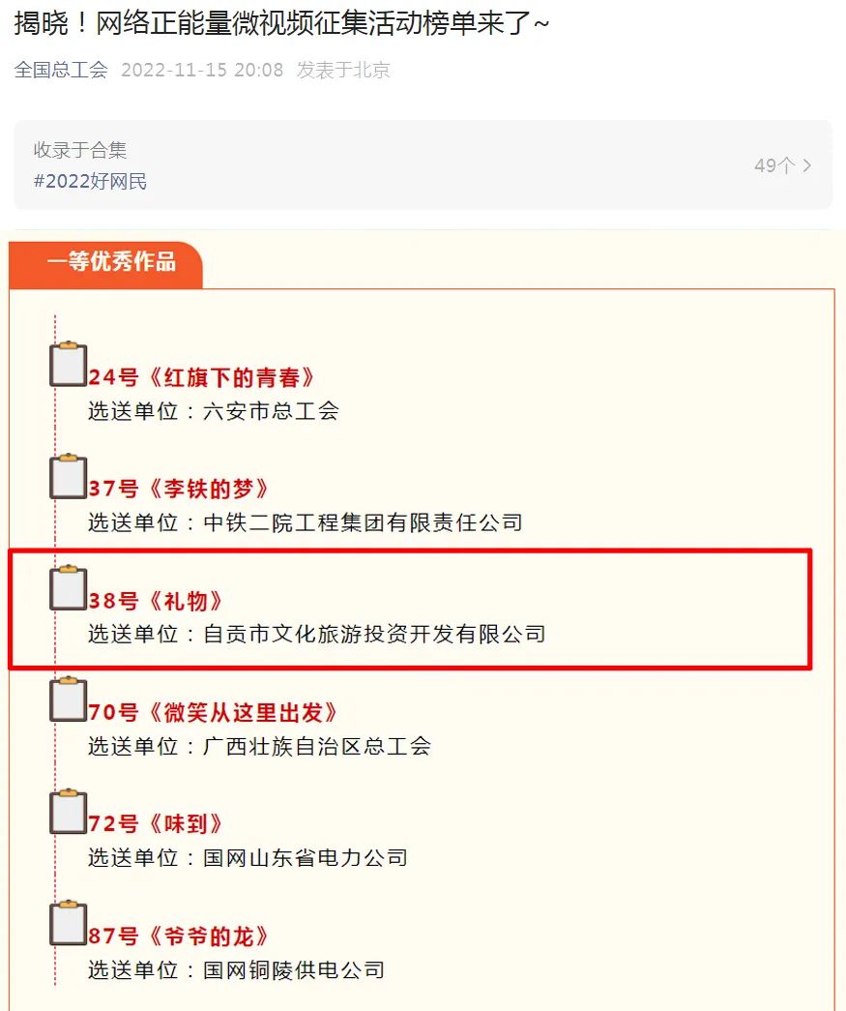Viewport: 846px width, 1011px height.
Task: Click clipboard icon beside 70号《微笑从这里出发》
Action: pos(68,699)
